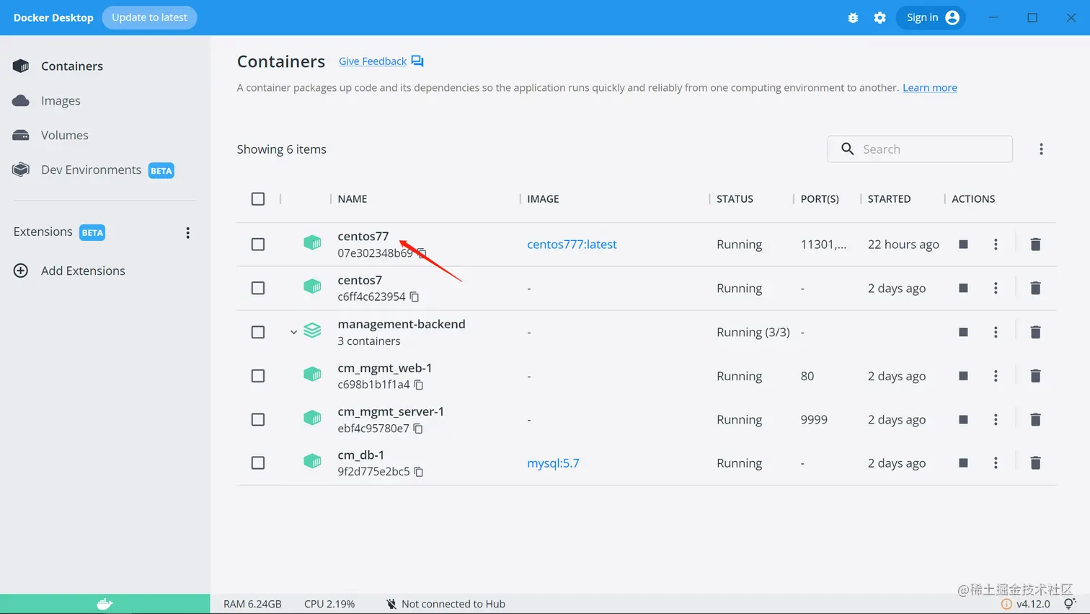Image resolution: width=1090 pixels, height=614 pixels.
Task: Open more actions for management-backend
Action: point(996,332)
